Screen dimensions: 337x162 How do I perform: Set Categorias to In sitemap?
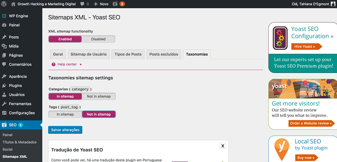point(65,96)
